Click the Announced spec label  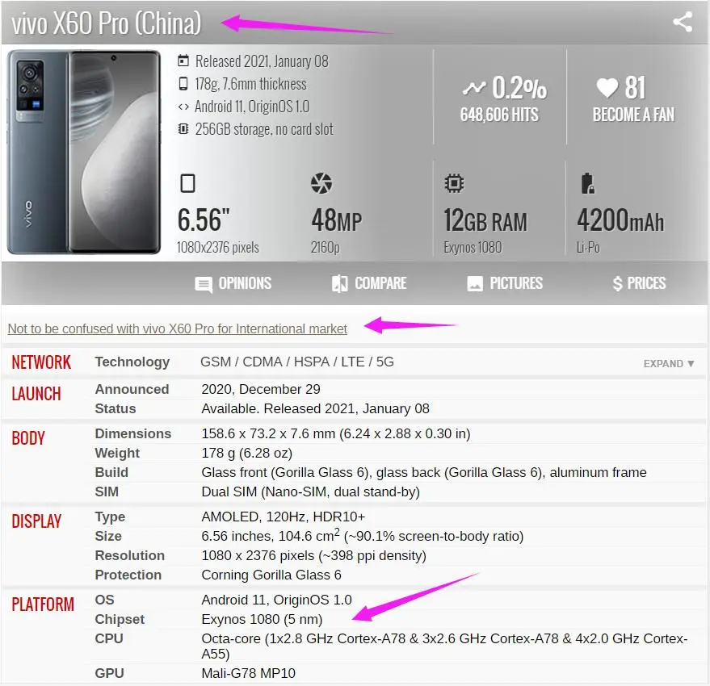(x=132, y=389)
